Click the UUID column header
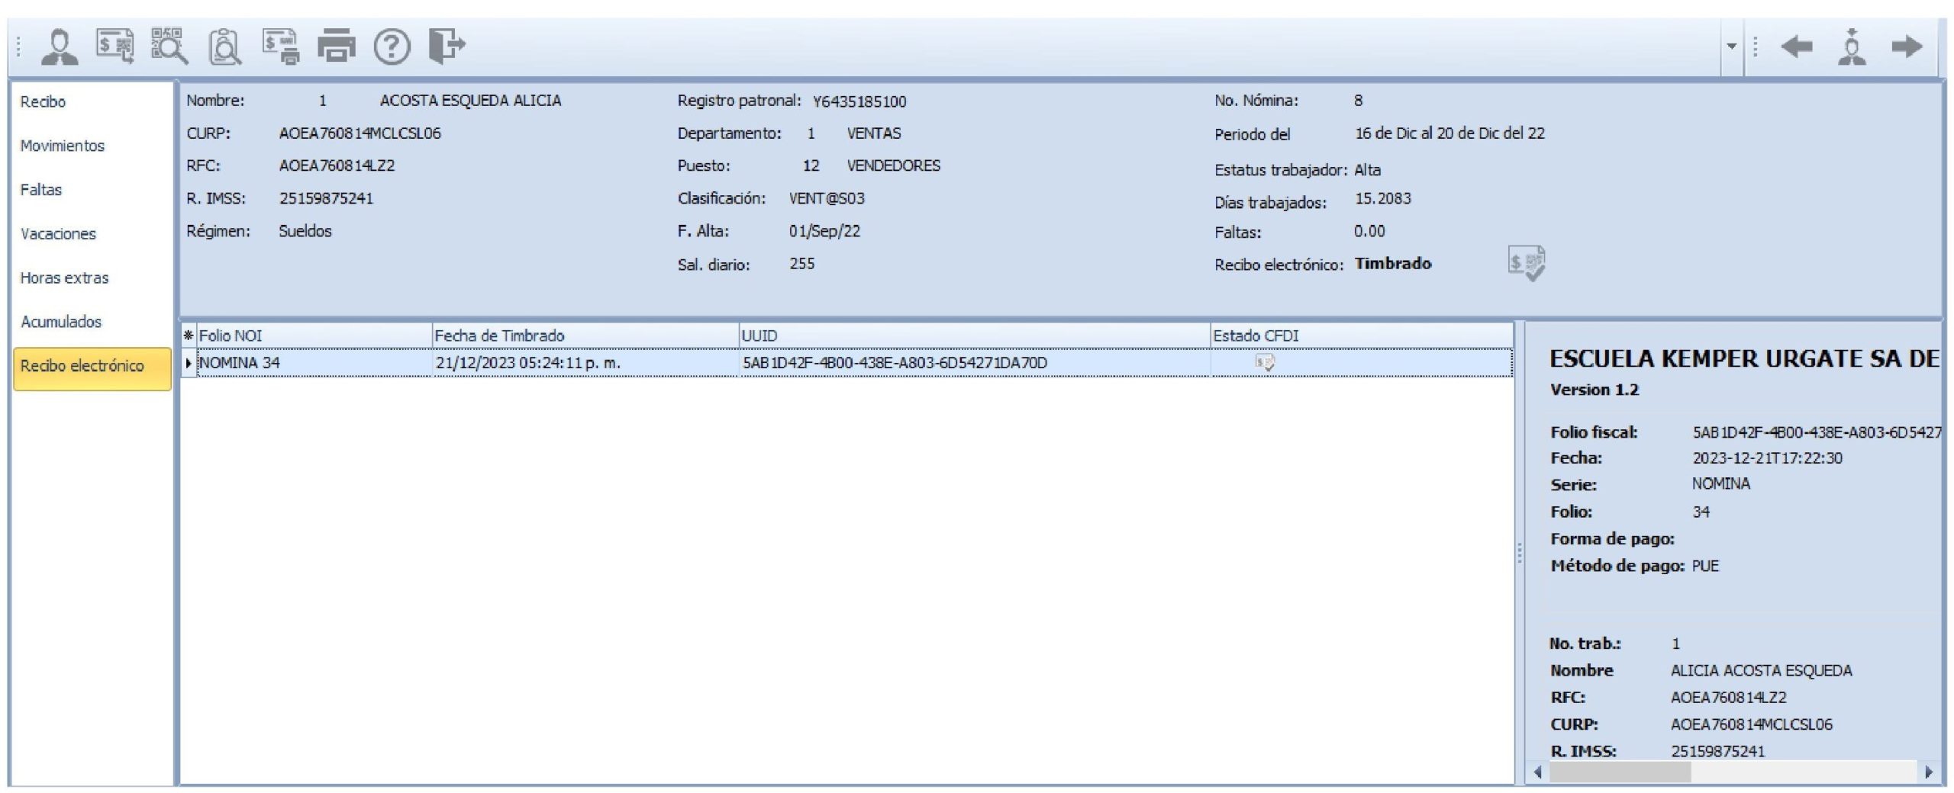Viewport: 1954px width, 793px height. [974, 335]
